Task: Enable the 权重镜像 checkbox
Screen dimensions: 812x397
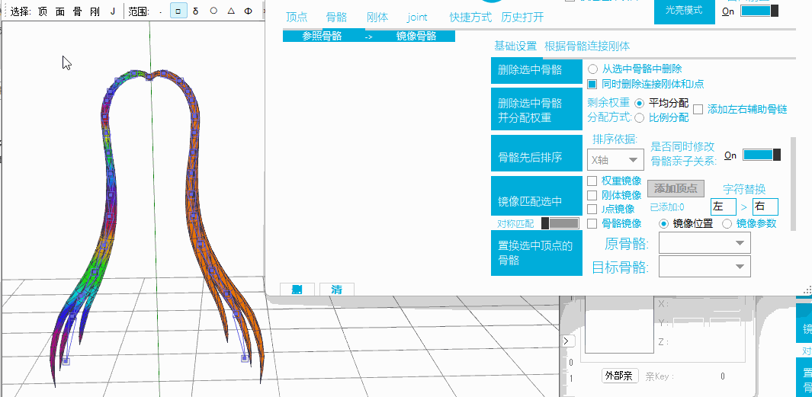Action: click(592, 181)
